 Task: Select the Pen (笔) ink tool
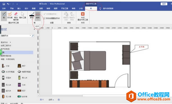point(4,16)
